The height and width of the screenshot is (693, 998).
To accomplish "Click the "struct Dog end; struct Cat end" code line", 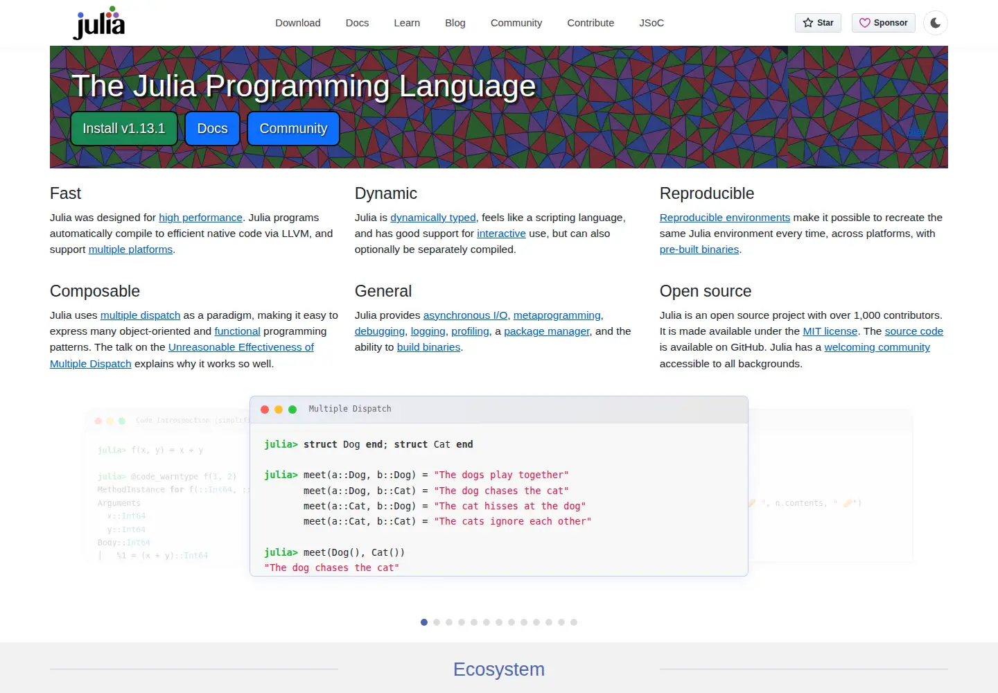I will point(369,444).
